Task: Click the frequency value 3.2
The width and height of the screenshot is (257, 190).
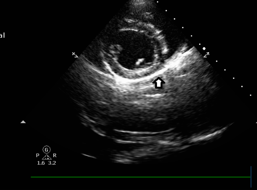Action: 52,163
